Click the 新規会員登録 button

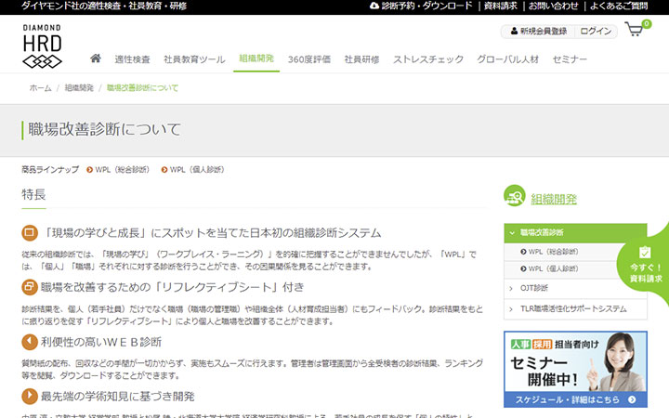click(x=539, y=32)
